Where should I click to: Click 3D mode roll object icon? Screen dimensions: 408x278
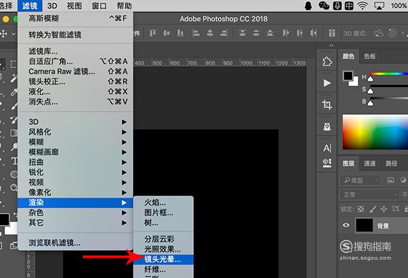392,33
